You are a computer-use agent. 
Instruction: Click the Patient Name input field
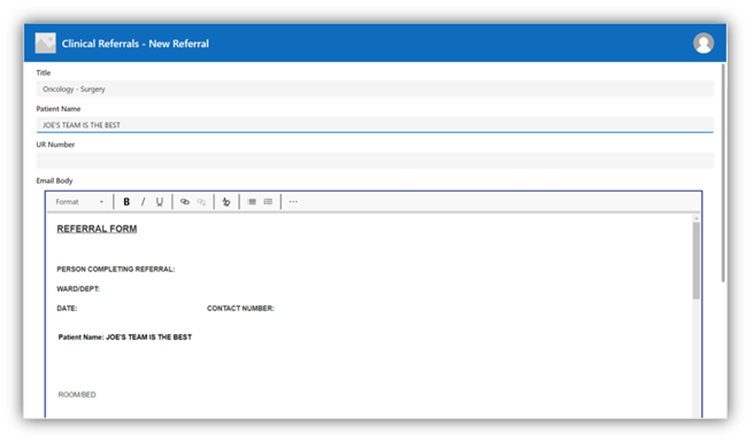point(375,125)
